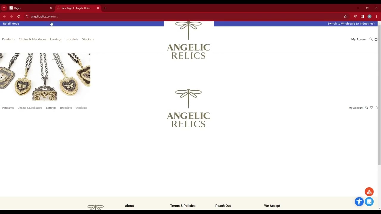The height and width of the screenshot is (214, 381).
Task: Click Switch to Wholesale (A Industries)
Action: 351,23
